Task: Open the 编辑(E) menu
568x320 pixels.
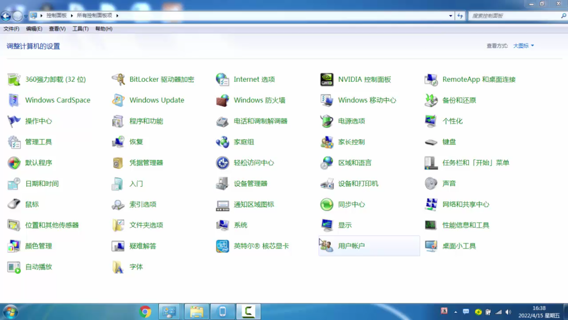Action: click(34, 29)
